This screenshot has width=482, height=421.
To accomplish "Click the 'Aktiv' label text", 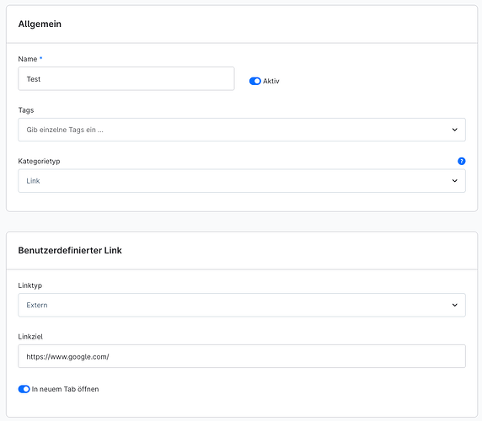I will coord(270,81).
